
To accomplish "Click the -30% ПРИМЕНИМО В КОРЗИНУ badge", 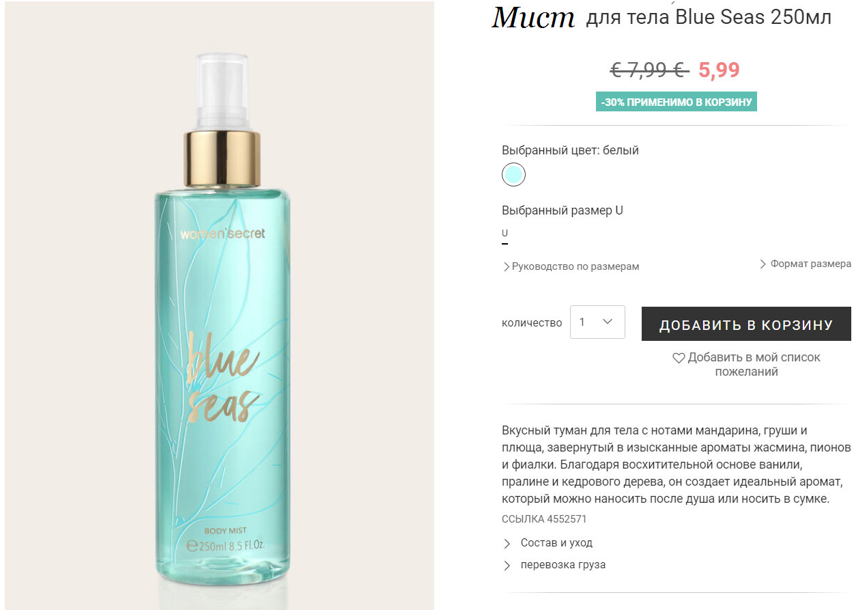I will coord(677,102).
